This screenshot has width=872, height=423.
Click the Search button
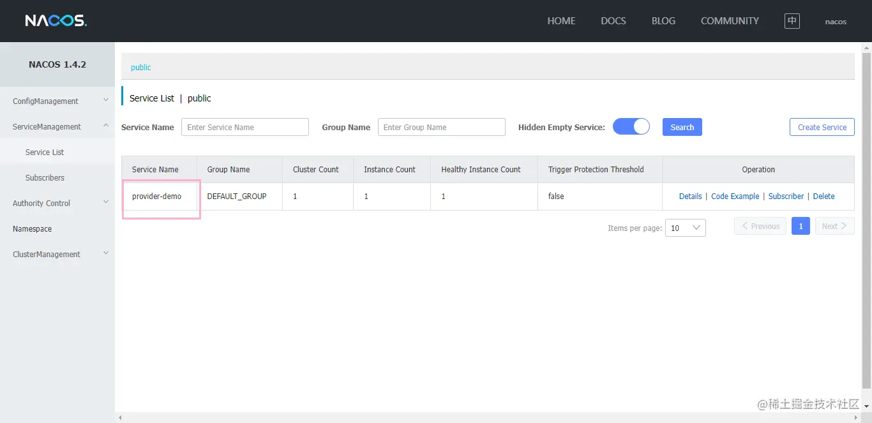pos(682,127)
